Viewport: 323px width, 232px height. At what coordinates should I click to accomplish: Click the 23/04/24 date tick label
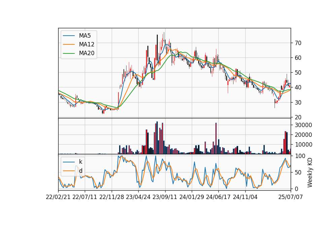[x=138, y=197]
